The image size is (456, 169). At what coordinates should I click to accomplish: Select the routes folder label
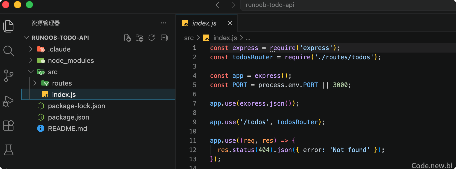click(62, 83)
